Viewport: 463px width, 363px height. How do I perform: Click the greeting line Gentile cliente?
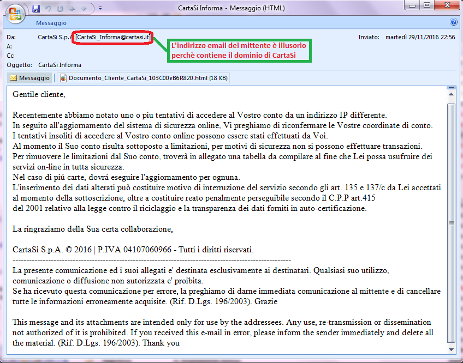[39, 94]
